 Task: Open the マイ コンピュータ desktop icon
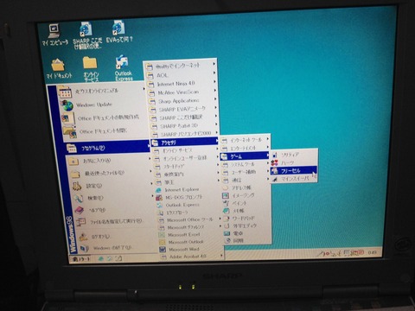pyautogui.click(x=54, y=35)
